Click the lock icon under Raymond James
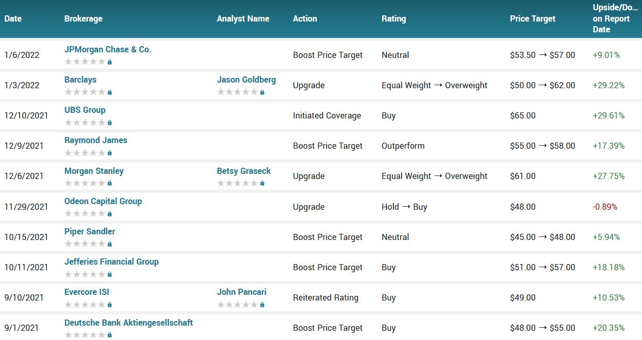Screen dimensions: 642x340 110,153
